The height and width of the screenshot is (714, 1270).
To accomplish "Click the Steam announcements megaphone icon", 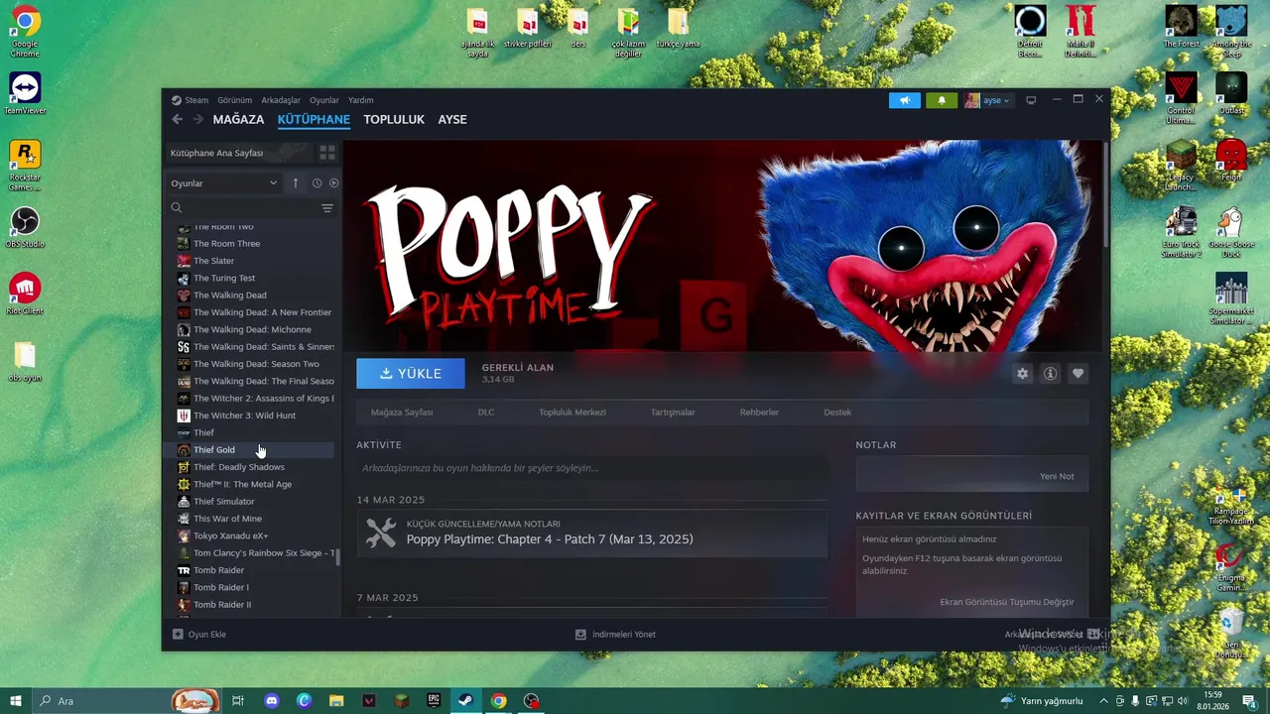I will tap(904, 100).
